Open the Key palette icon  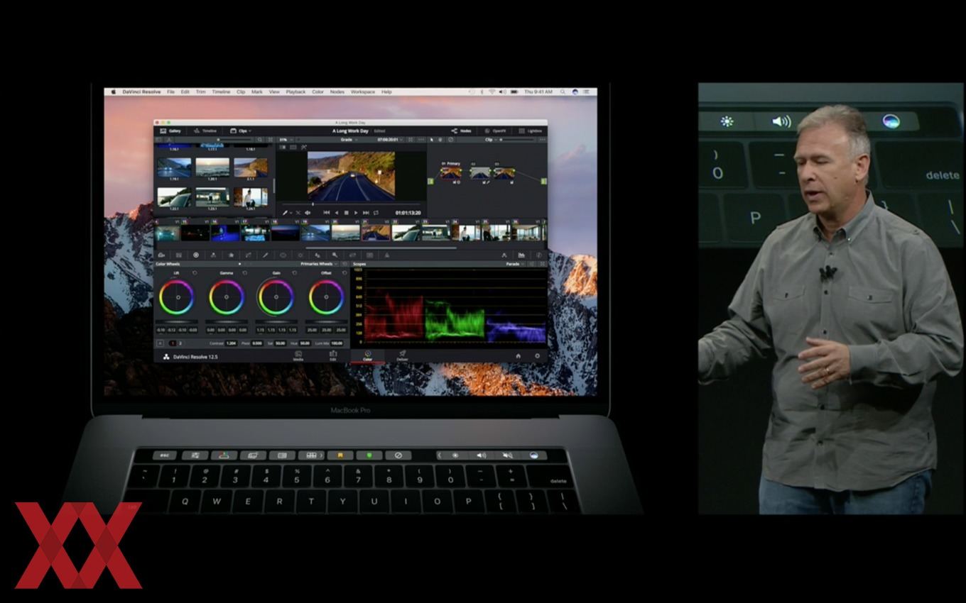click(335, 255)
